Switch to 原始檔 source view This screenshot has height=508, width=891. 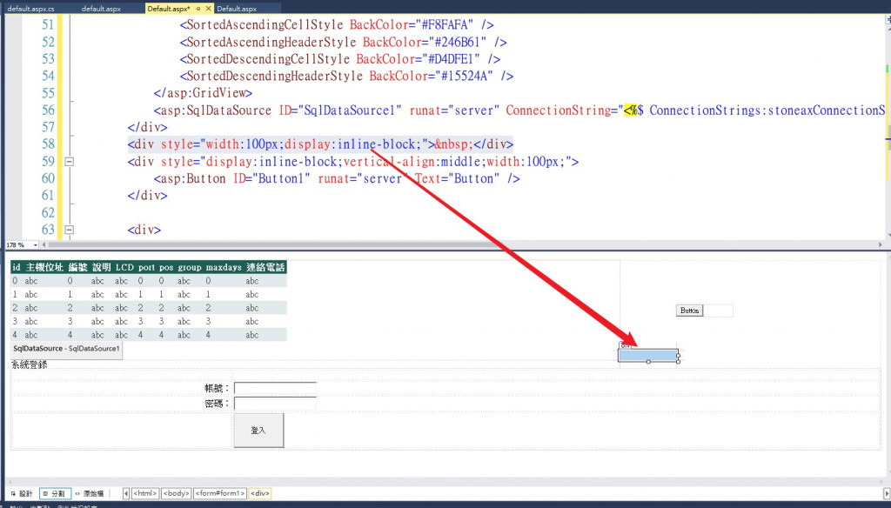tap(90, 493)
